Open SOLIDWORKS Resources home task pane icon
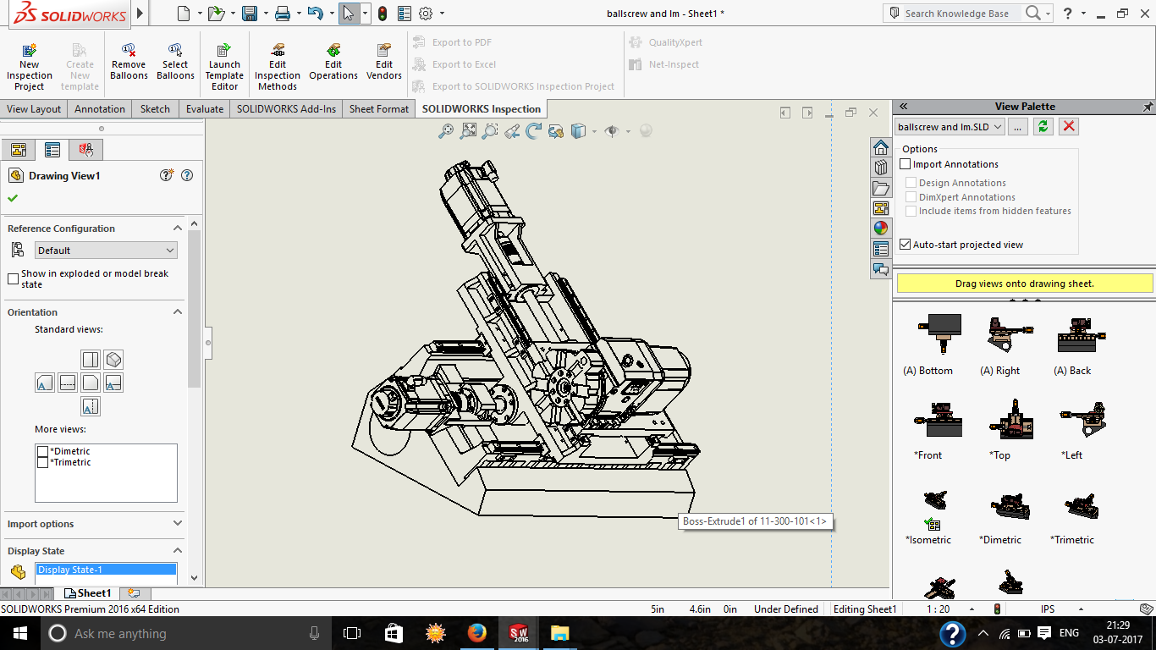Viewport: 1156px width, 650px height. [x=881, y=148]
